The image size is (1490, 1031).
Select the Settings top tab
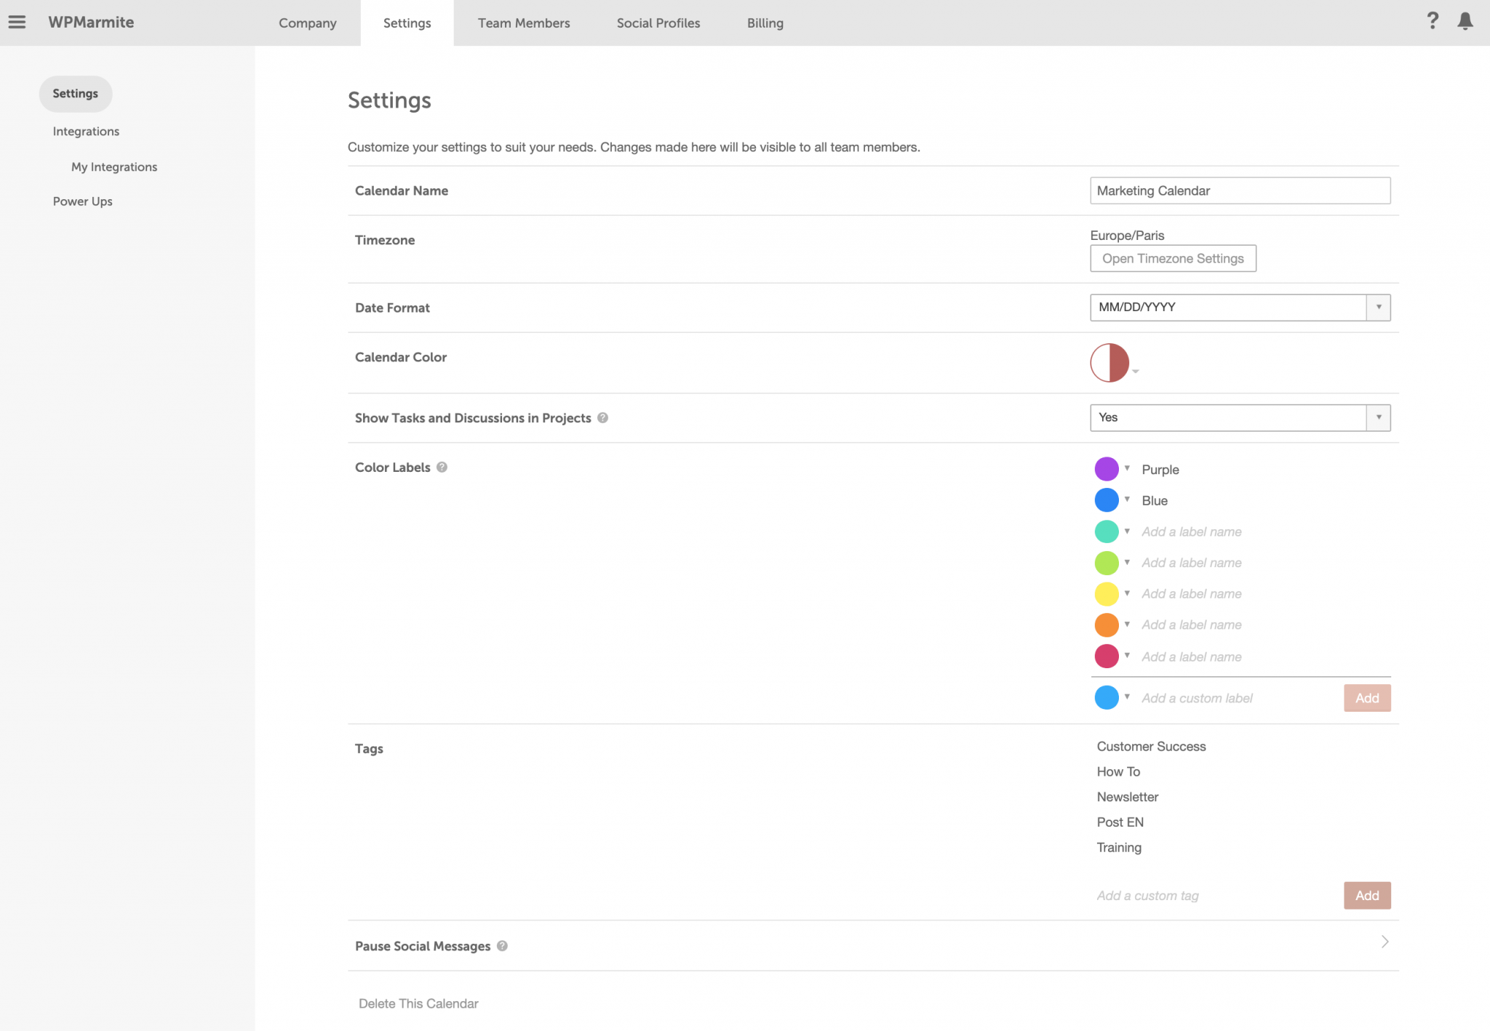[x=407, y=23]
